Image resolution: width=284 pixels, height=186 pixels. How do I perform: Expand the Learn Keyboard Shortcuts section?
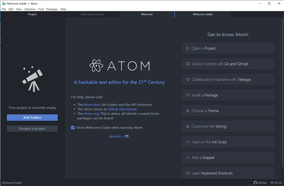pyautogui.click(x=228, y=173)
